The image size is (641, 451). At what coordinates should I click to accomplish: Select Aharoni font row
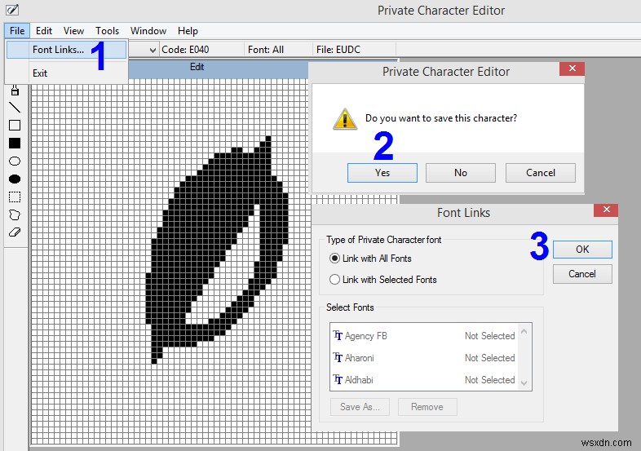click(x=424, y=358)
